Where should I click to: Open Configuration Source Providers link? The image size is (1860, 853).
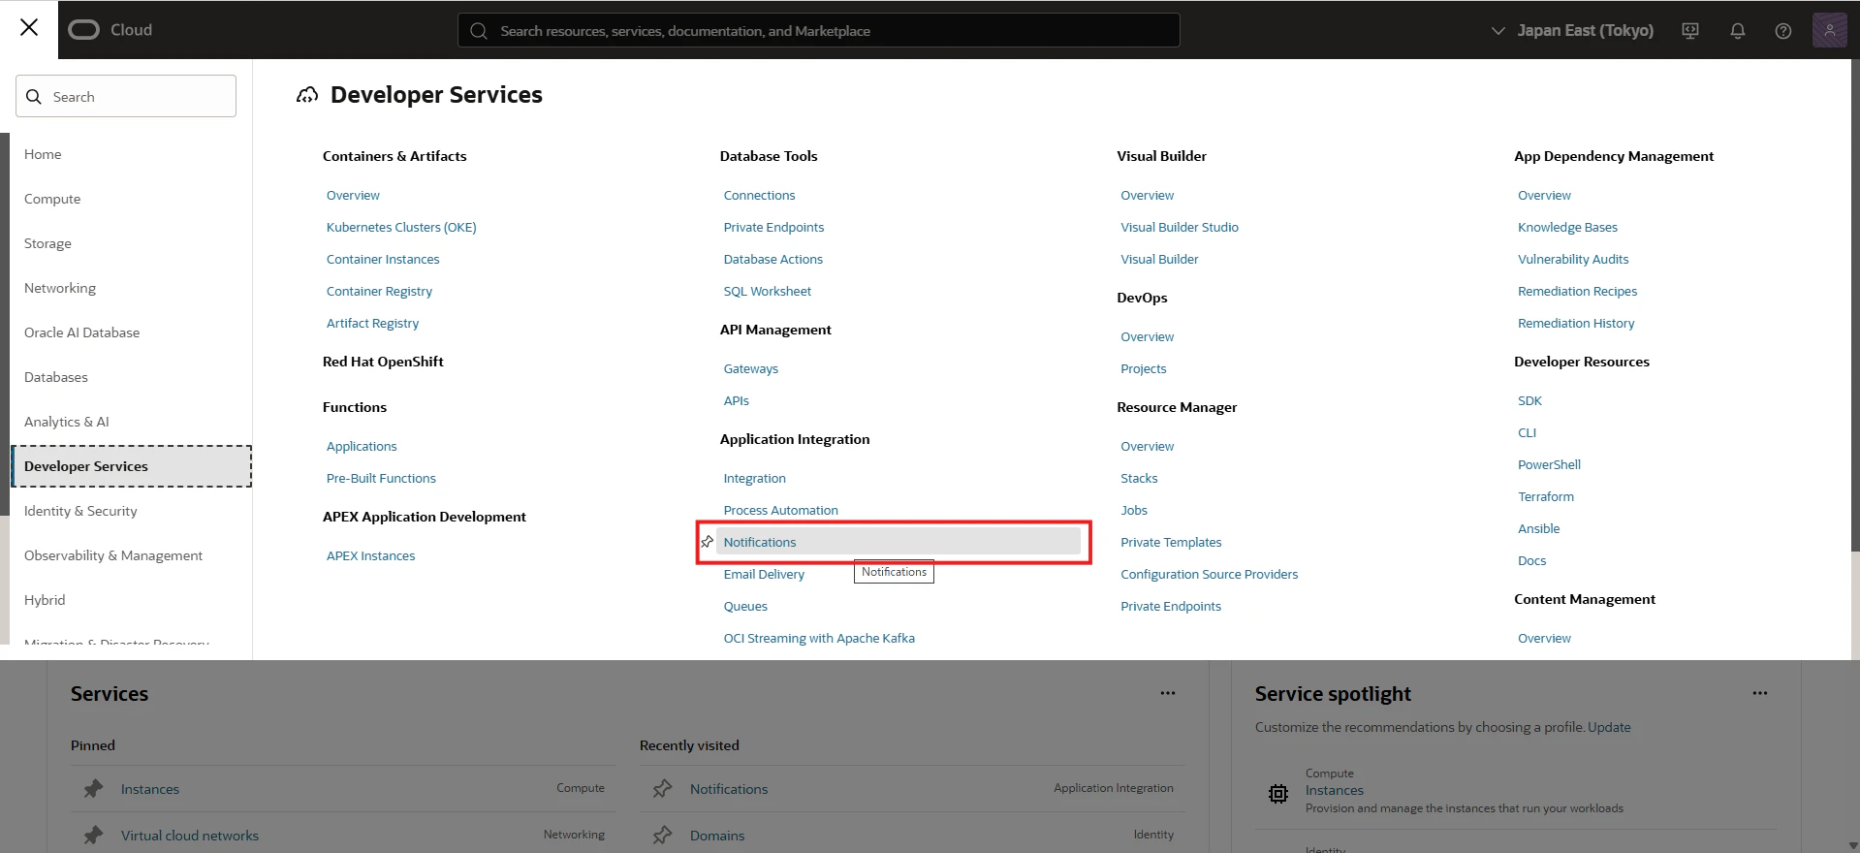point(1209,574)
